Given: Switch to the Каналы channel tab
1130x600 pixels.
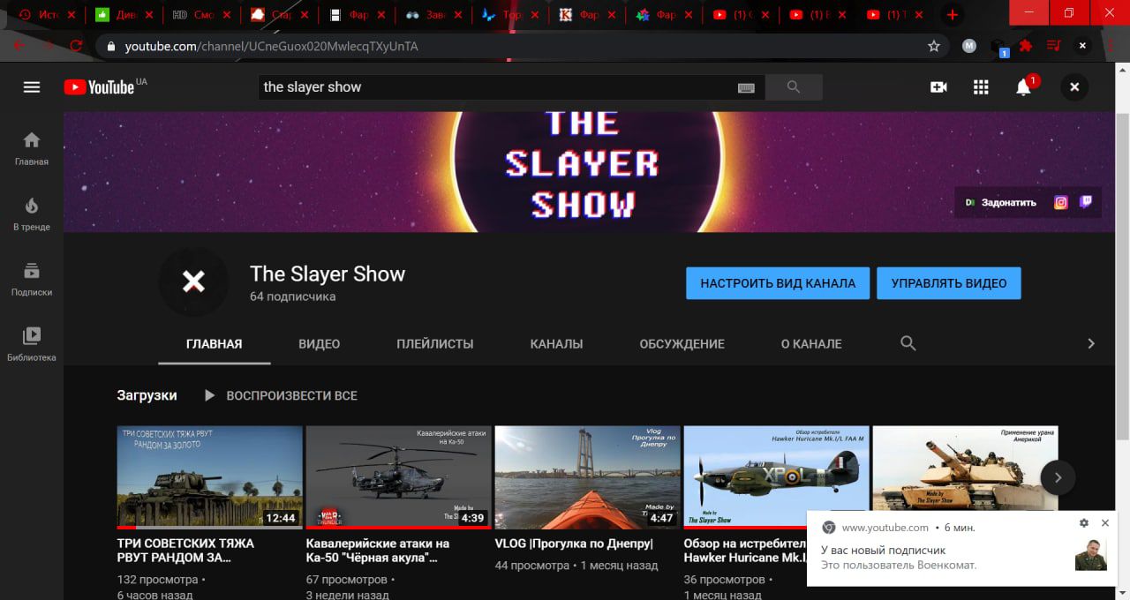Looking at the screenshot, I should (556, 344).
